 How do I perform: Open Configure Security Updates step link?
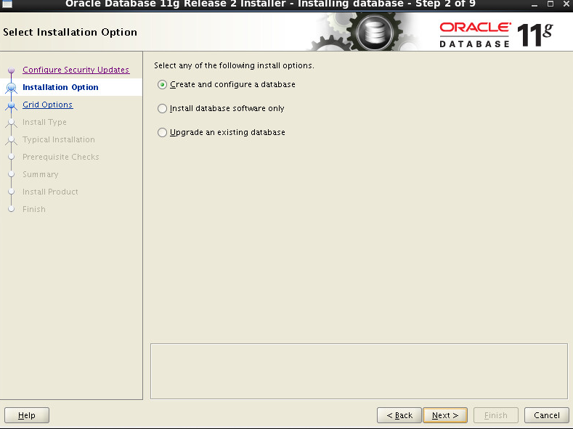tap(76, 70)
